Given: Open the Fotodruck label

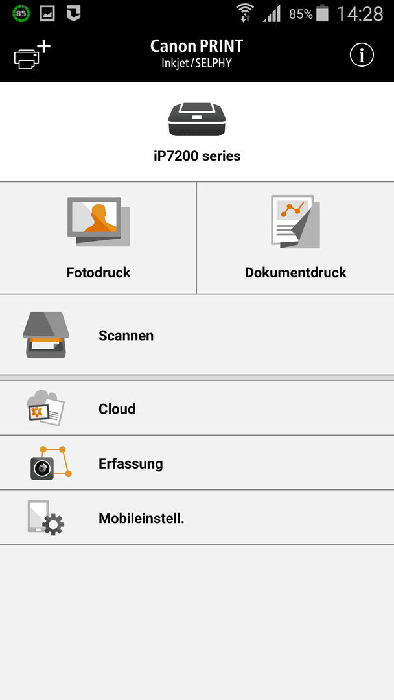Looking at the screenshot, I should pos(98,273).
